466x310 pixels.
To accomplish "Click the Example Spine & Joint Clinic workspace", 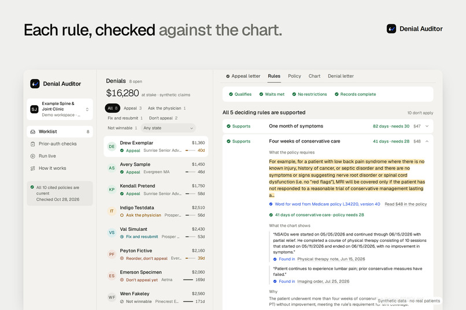I will [x=60, y=109].
